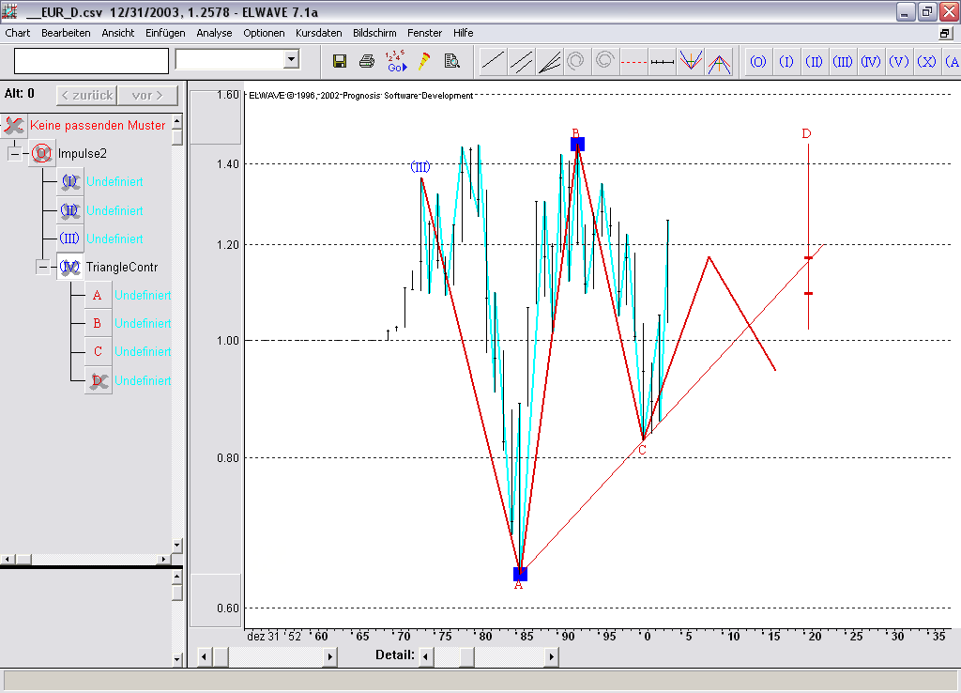Collapse the Impulse2 tree node
This screenshot has height=693, width=961.
[x=15, y=154]
